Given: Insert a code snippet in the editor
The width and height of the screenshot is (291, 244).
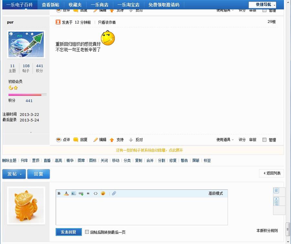Looking at the screenshot, I should (x=95, y=193).
